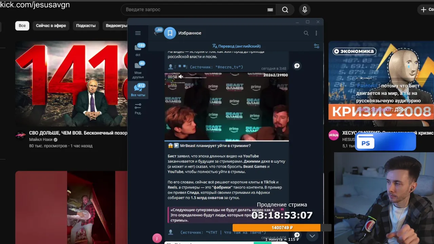Open the СВО ДОЛЬШЕ, ЧЕМ ВОВ video thumbnail
Image resolution: width=434 pixels, height=244 pixels.
71,84
